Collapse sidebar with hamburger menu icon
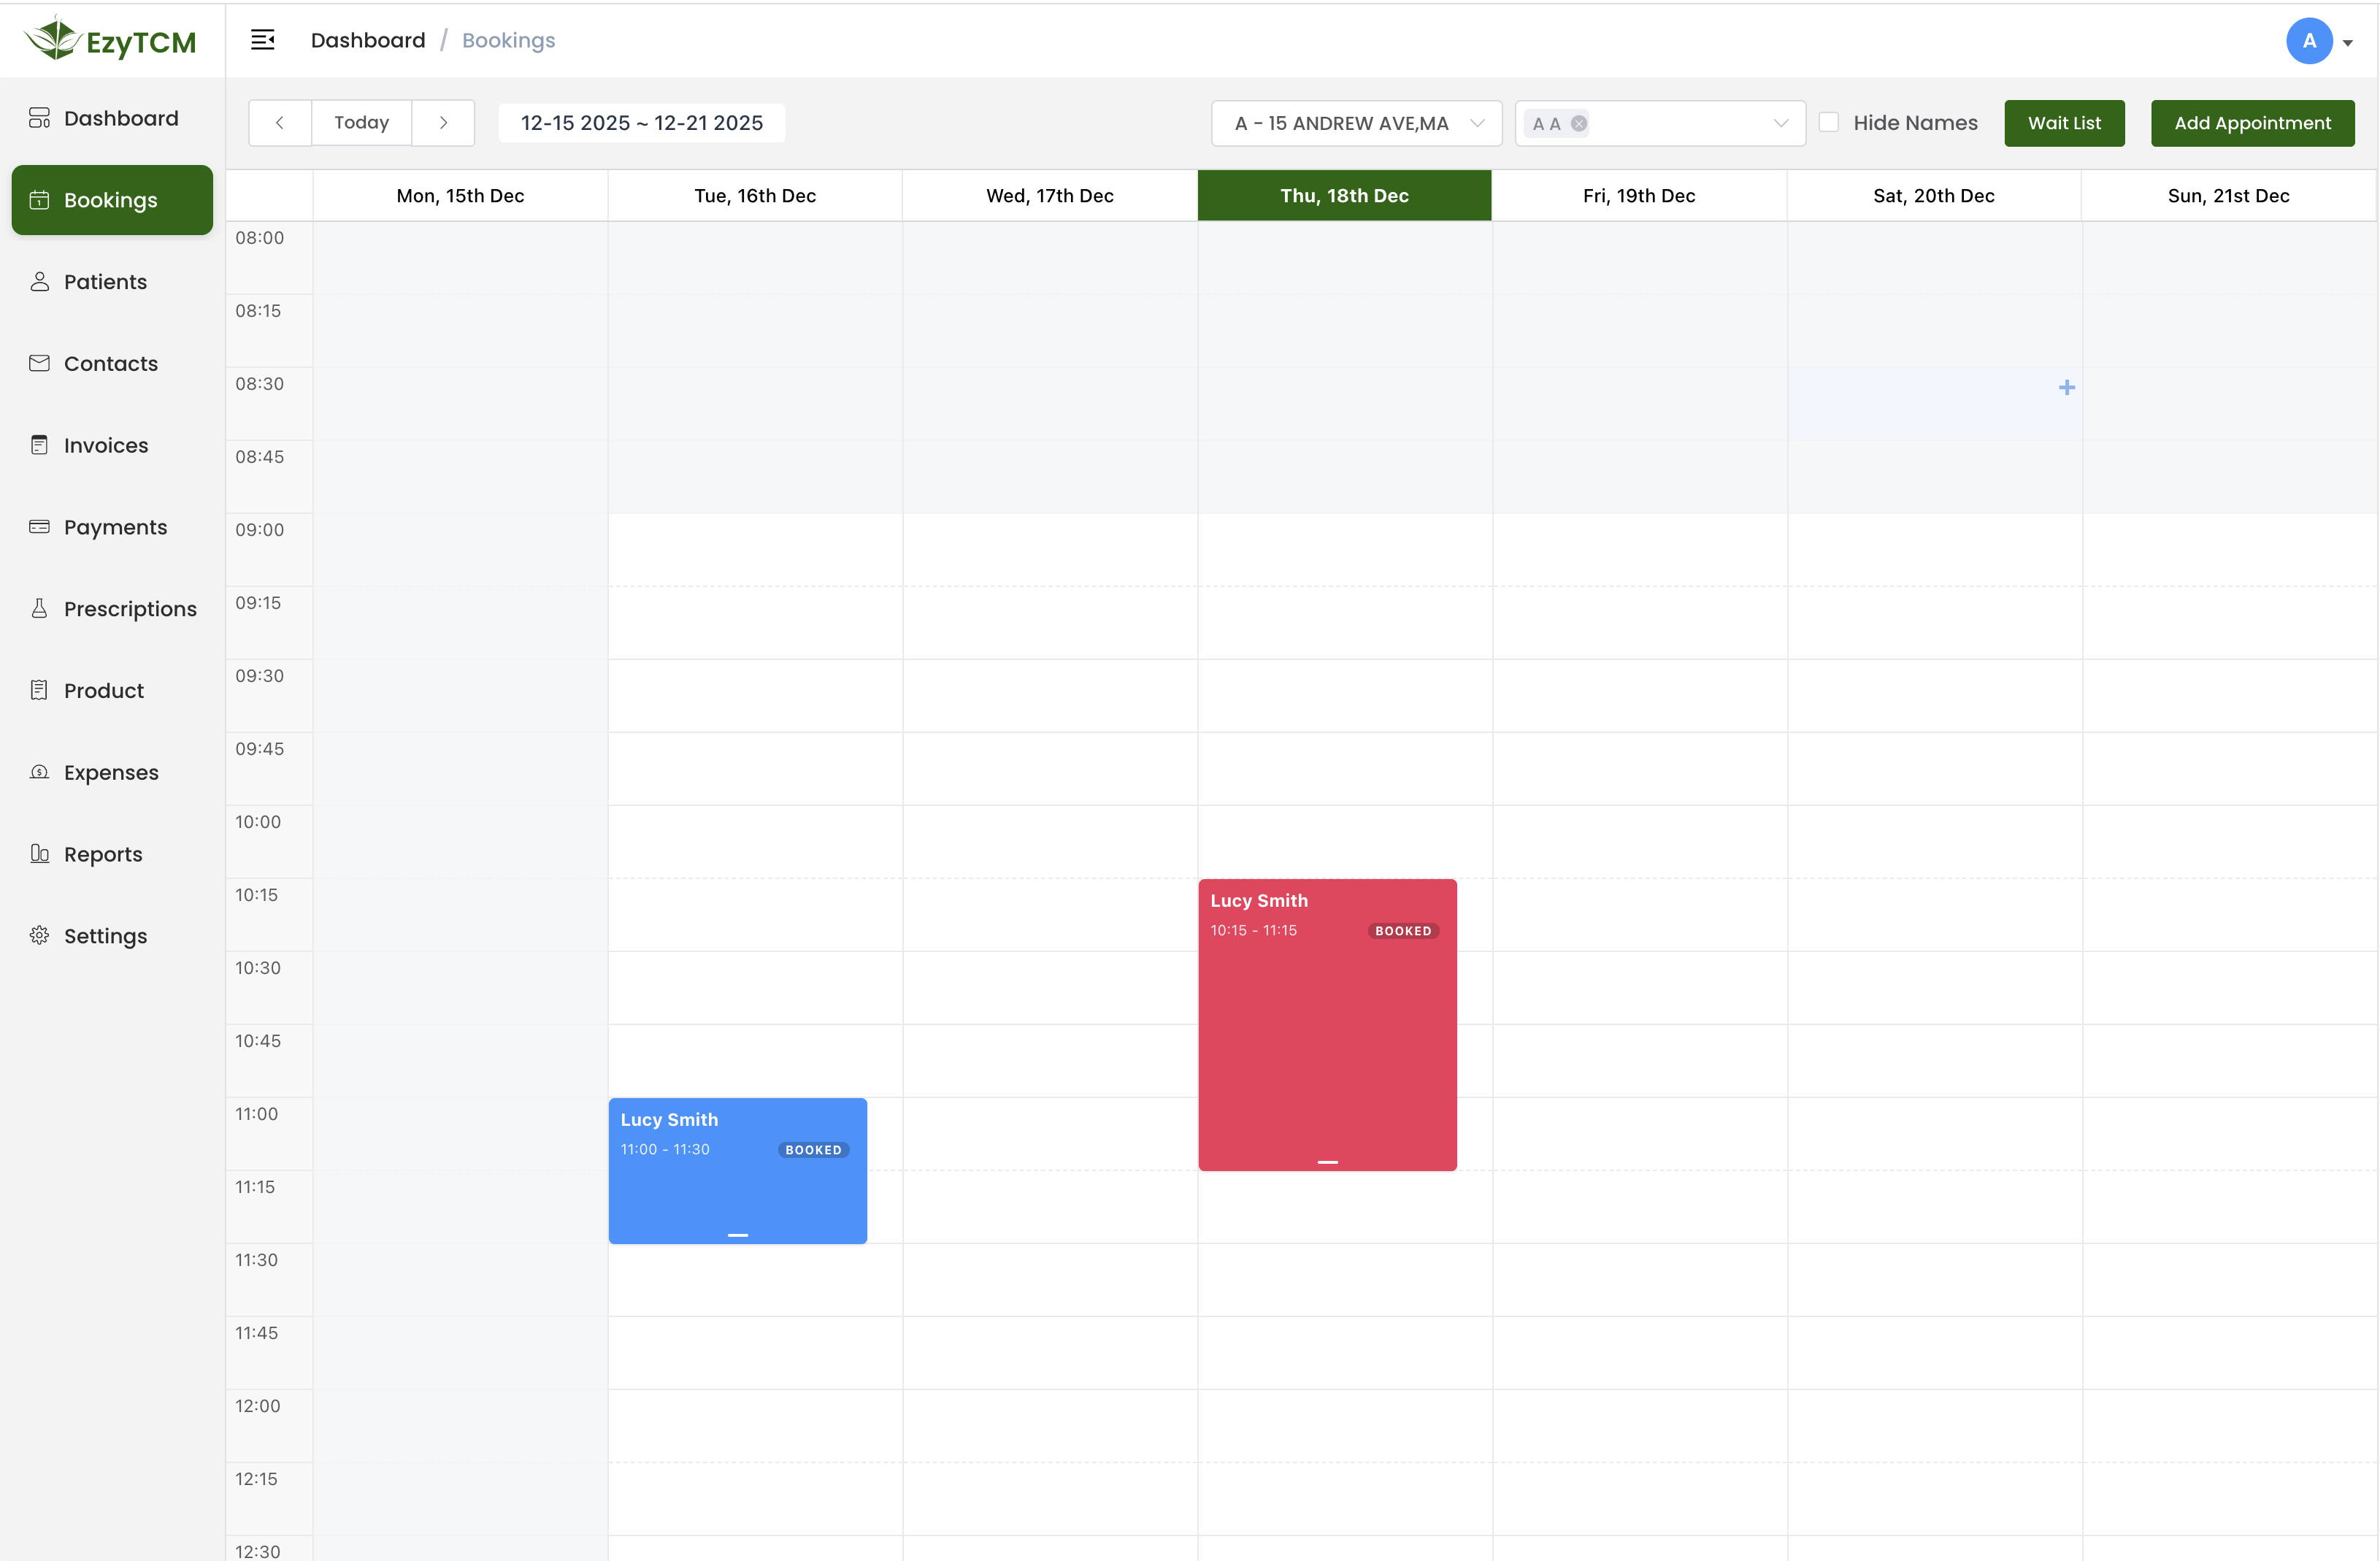 click(x=262, y=40)
